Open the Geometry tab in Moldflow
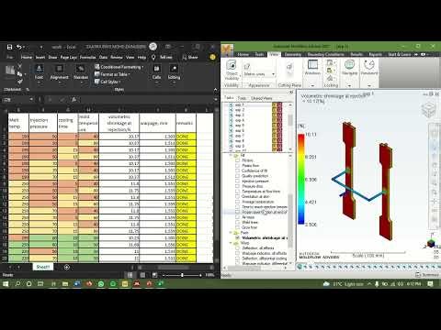Screen dimensions: 441x330 coord(293,54)
